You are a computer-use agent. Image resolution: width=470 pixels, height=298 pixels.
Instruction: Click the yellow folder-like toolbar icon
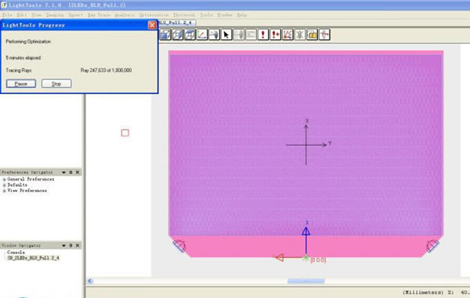click(312, 35)
